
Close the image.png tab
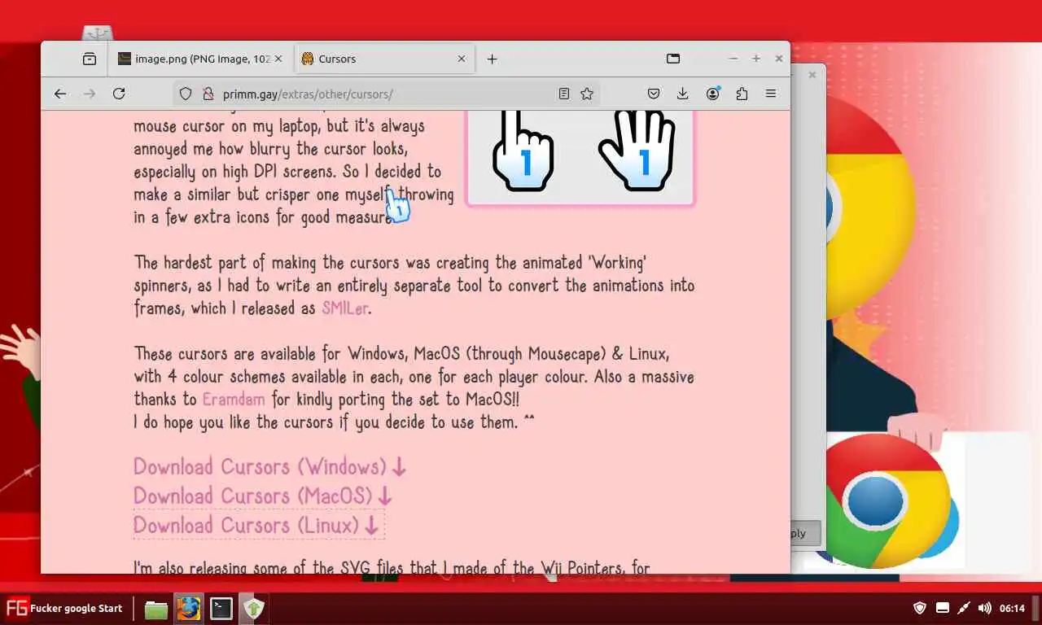279,59
